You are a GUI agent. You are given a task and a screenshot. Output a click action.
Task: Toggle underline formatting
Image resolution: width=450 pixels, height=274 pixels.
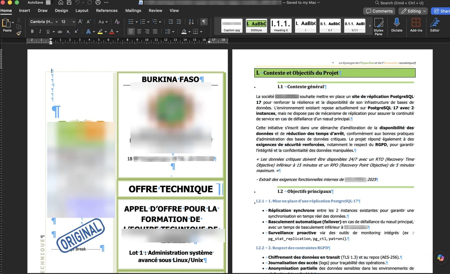48,31
